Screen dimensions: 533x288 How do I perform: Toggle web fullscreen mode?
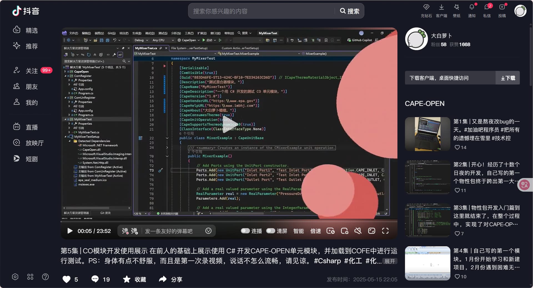pos(372,231)
